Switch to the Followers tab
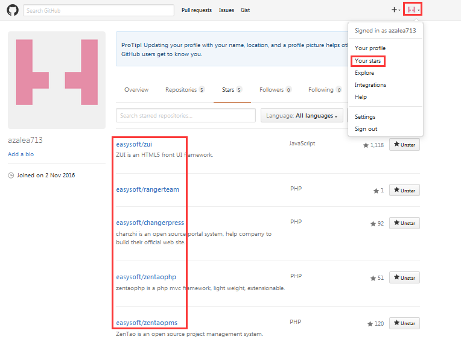This screenshot has height=351, width=461. (x=275, y=90)
